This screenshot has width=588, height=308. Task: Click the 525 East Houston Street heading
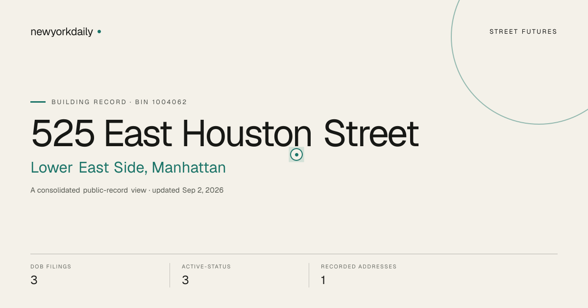pyautogui.click(x=225, y=134)
